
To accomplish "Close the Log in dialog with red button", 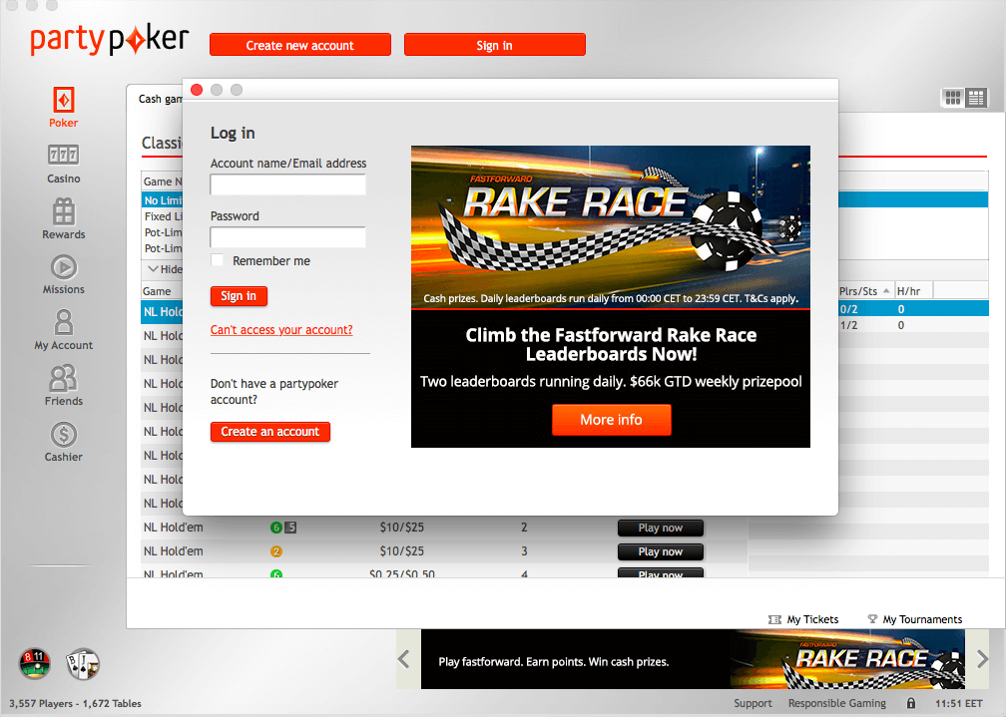I will click(197, 90).
